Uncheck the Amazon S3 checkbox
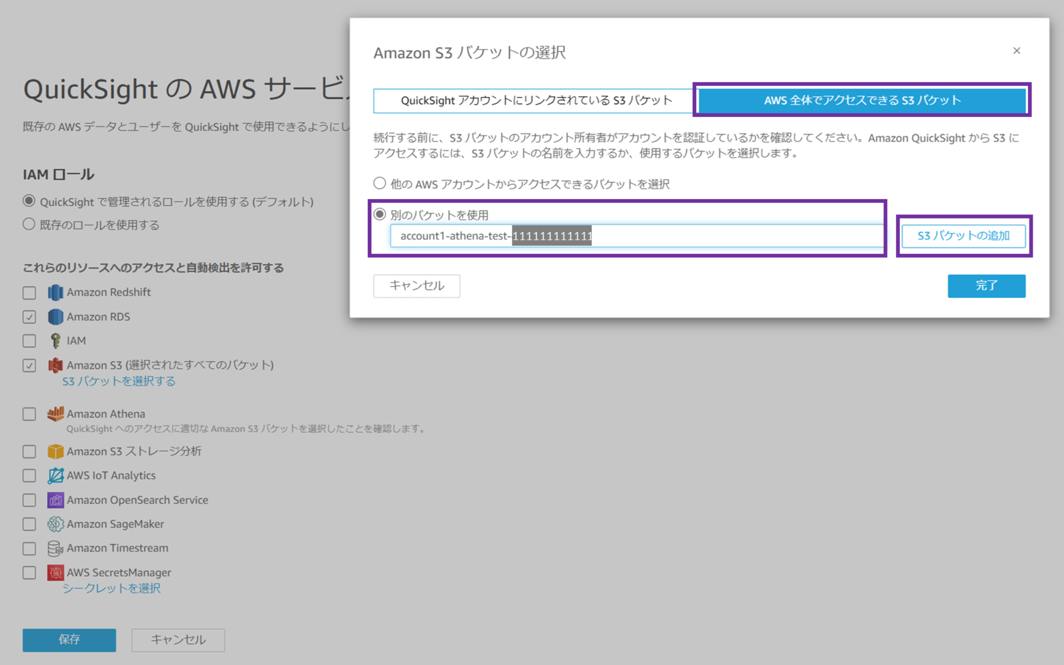1064x665 pixels. pos(29,365)
